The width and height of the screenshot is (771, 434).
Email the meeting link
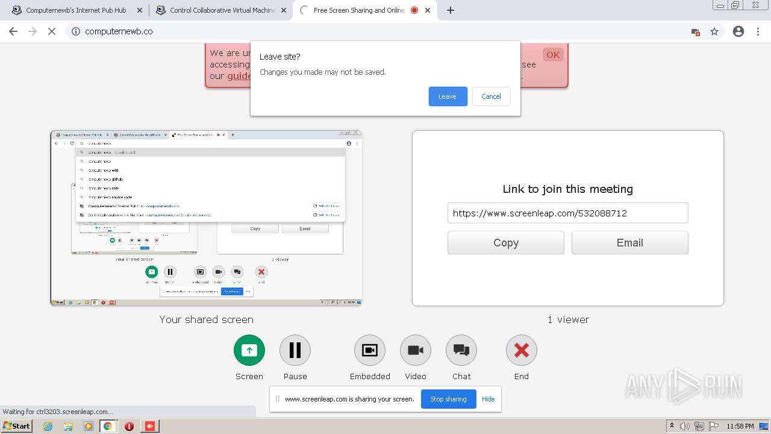629,243
